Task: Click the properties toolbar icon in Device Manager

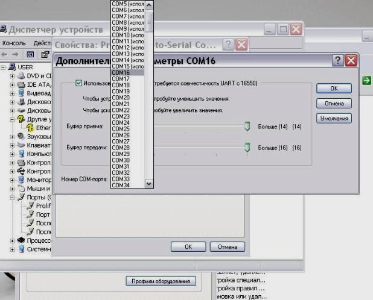Action: 45,55
